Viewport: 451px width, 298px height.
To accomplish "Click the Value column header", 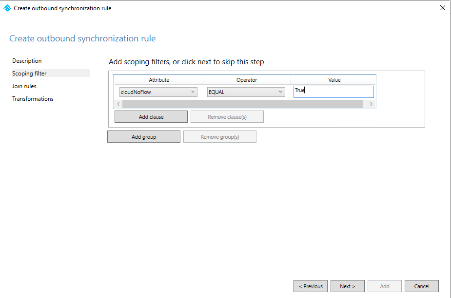I will point(334,80).
